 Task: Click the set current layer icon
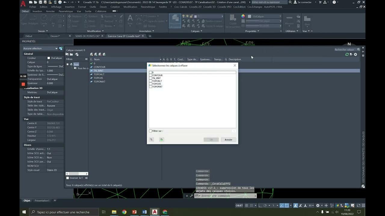pos(104,54)
